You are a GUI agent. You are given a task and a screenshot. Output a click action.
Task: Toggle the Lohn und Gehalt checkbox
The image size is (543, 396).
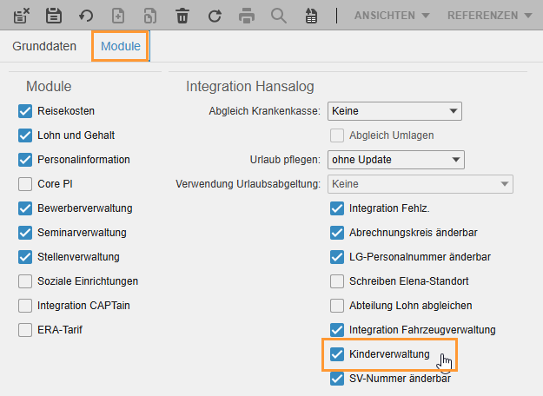25,135
